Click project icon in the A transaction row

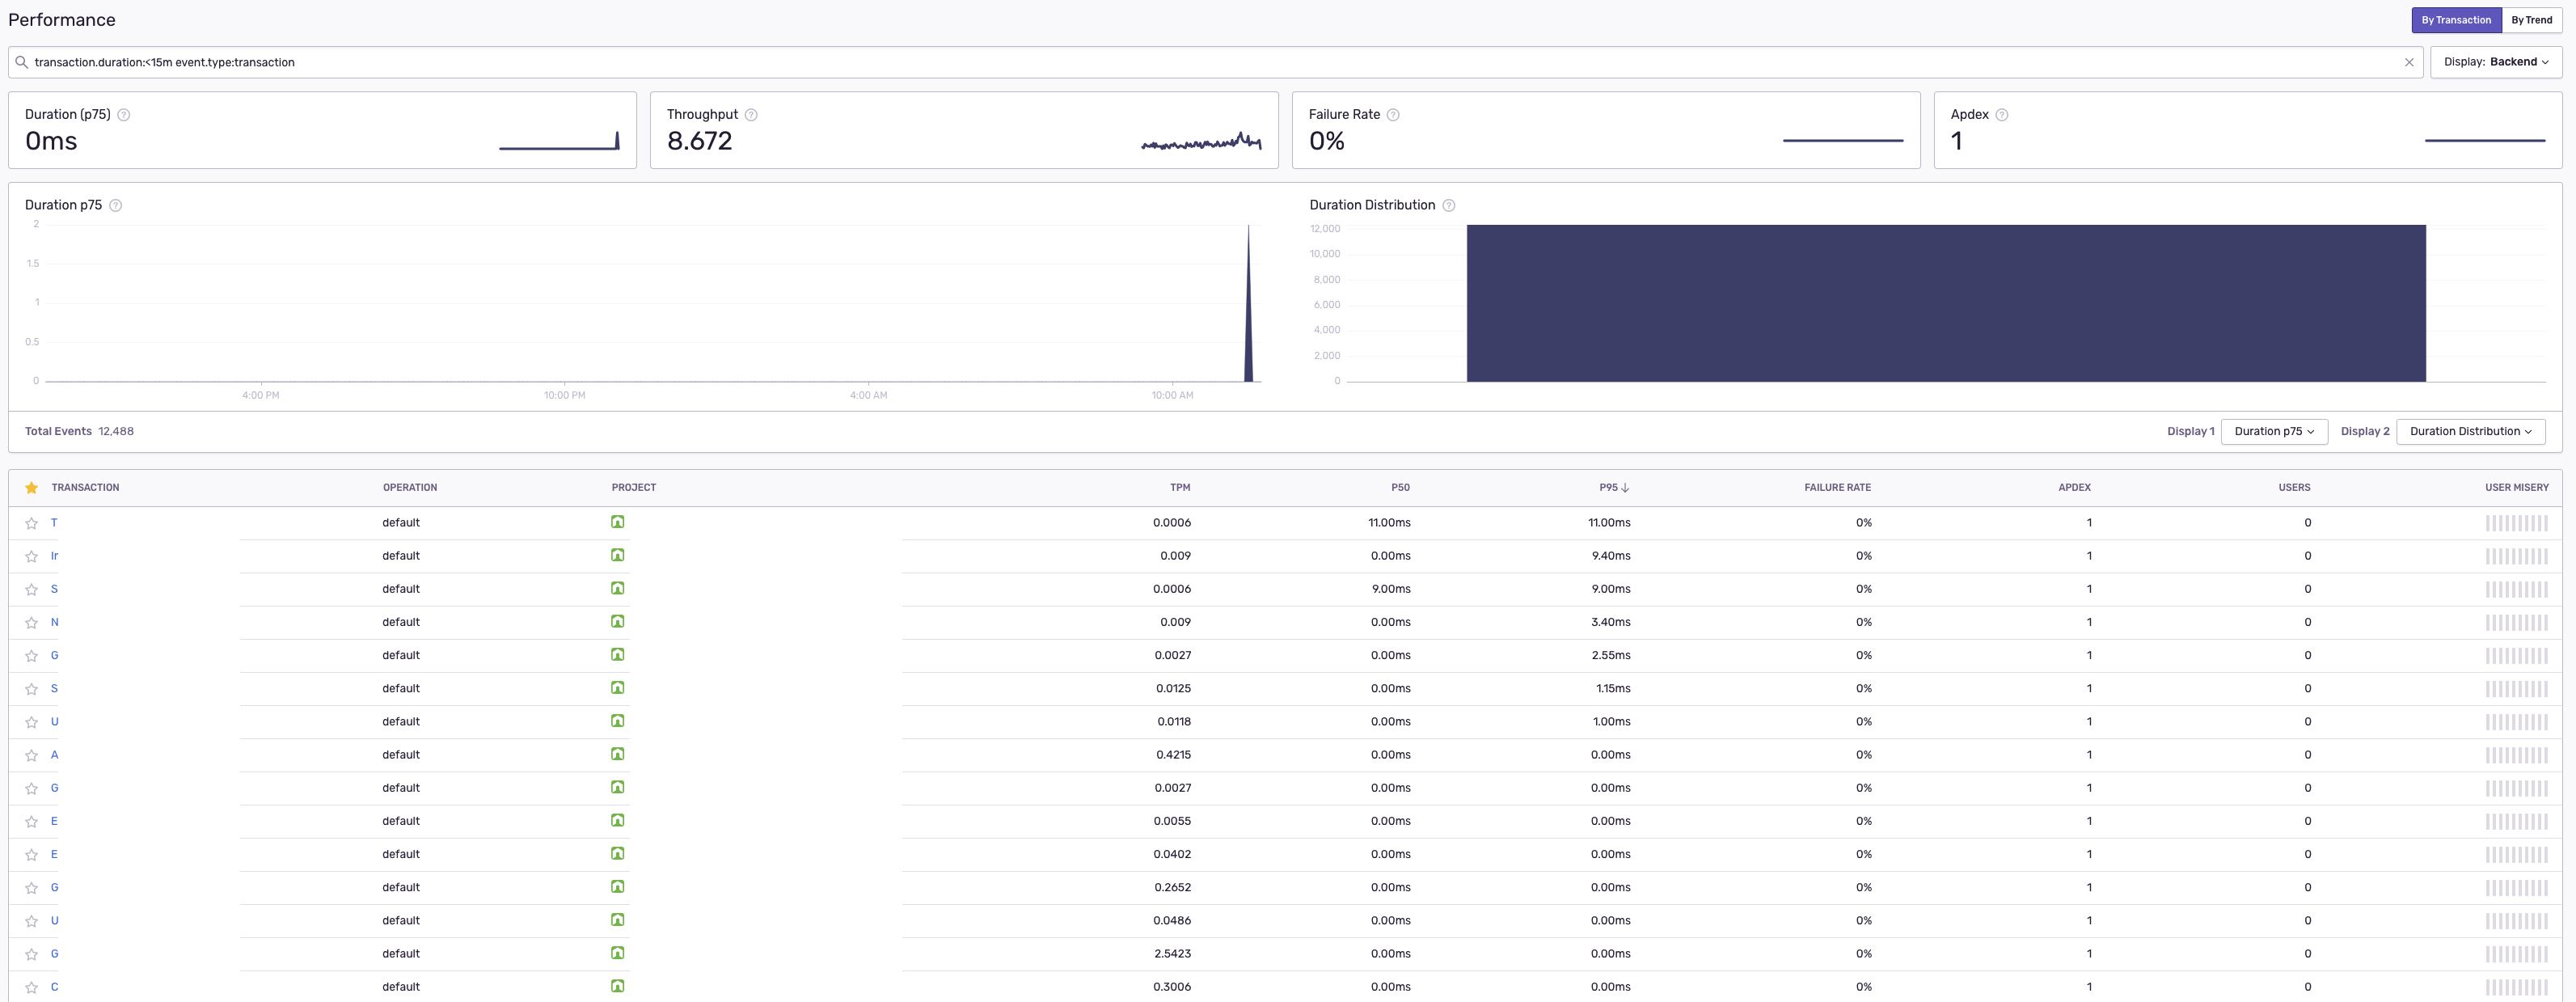pos(618,754)
